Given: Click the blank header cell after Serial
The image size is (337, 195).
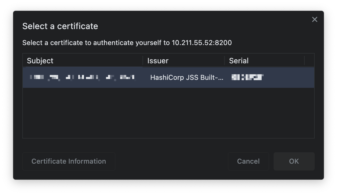Looking at the screenshot, I should coord(309,61).
